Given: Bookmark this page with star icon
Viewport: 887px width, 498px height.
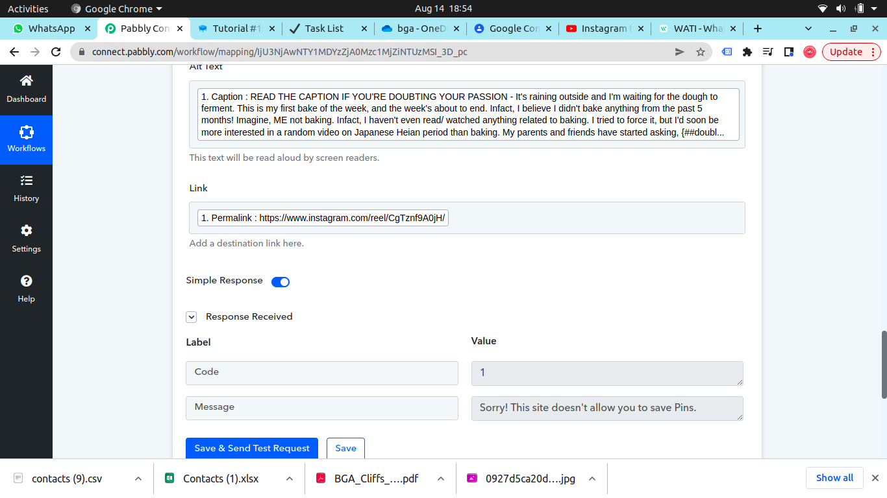Looking at the screenshot, I should coord(701,52).
